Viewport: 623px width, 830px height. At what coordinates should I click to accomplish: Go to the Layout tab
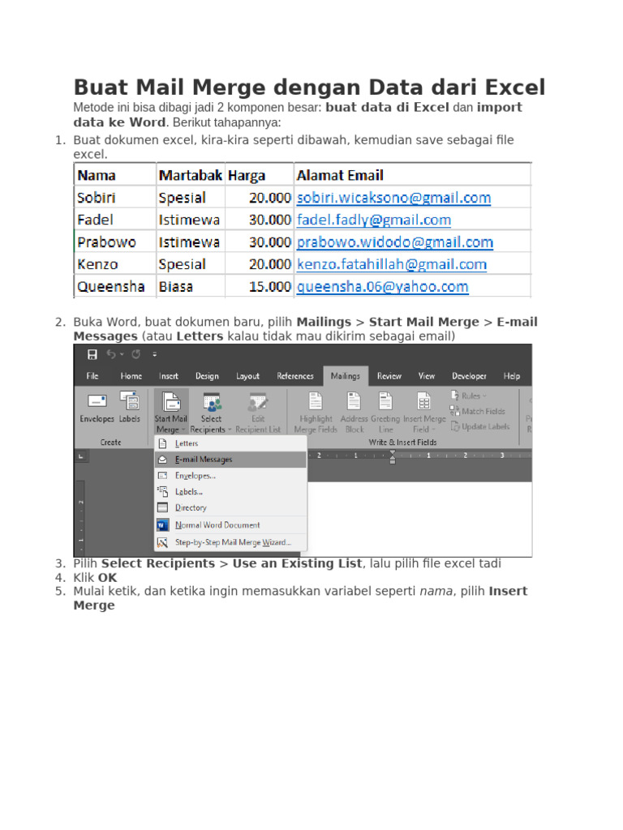pyautogui.click(x=247, y=376)
